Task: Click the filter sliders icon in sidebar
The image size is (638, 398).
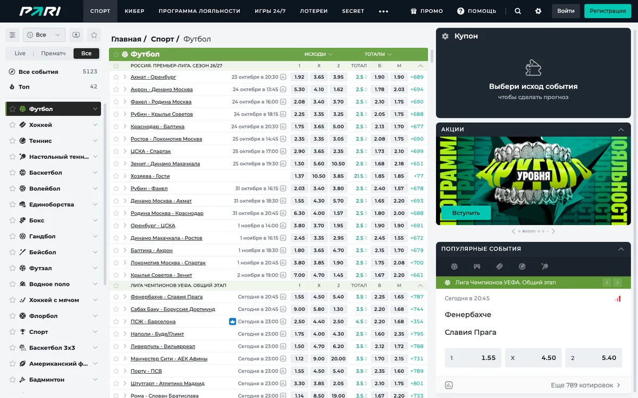Action: 12,35
